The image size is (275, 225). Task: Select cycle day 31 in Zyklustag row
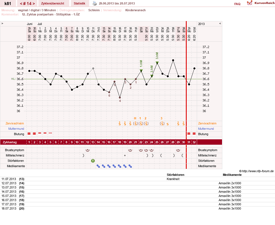[x=189, y=142]
